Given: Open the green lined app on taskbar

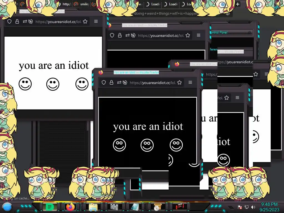Looking at the screenshot, I should [x=49, y=207].
